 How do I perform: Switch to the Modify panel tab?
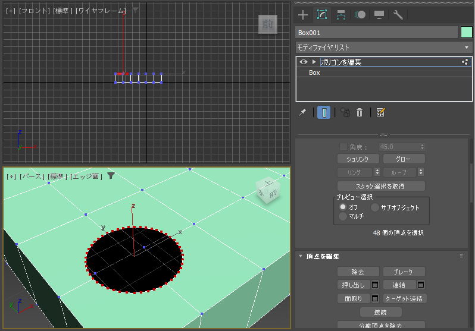(322, 15)
